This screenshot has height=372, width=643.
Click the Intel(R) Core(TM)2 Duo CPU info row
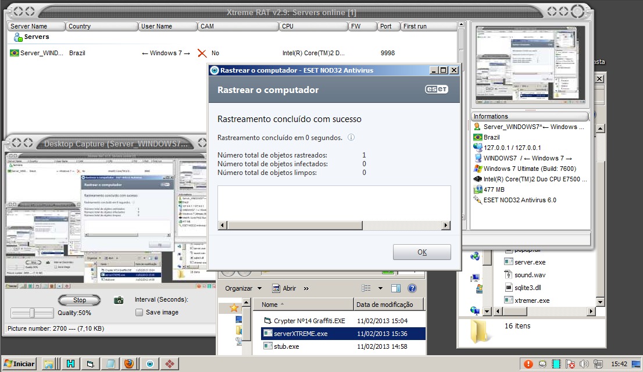(530, 179)
